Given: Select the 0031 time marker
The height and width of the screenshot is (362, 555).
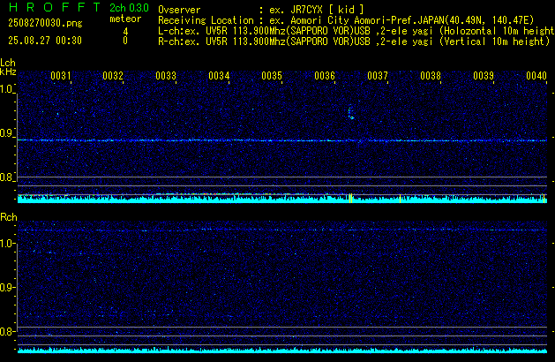Looking at the screenshot, I should [61, 76].
